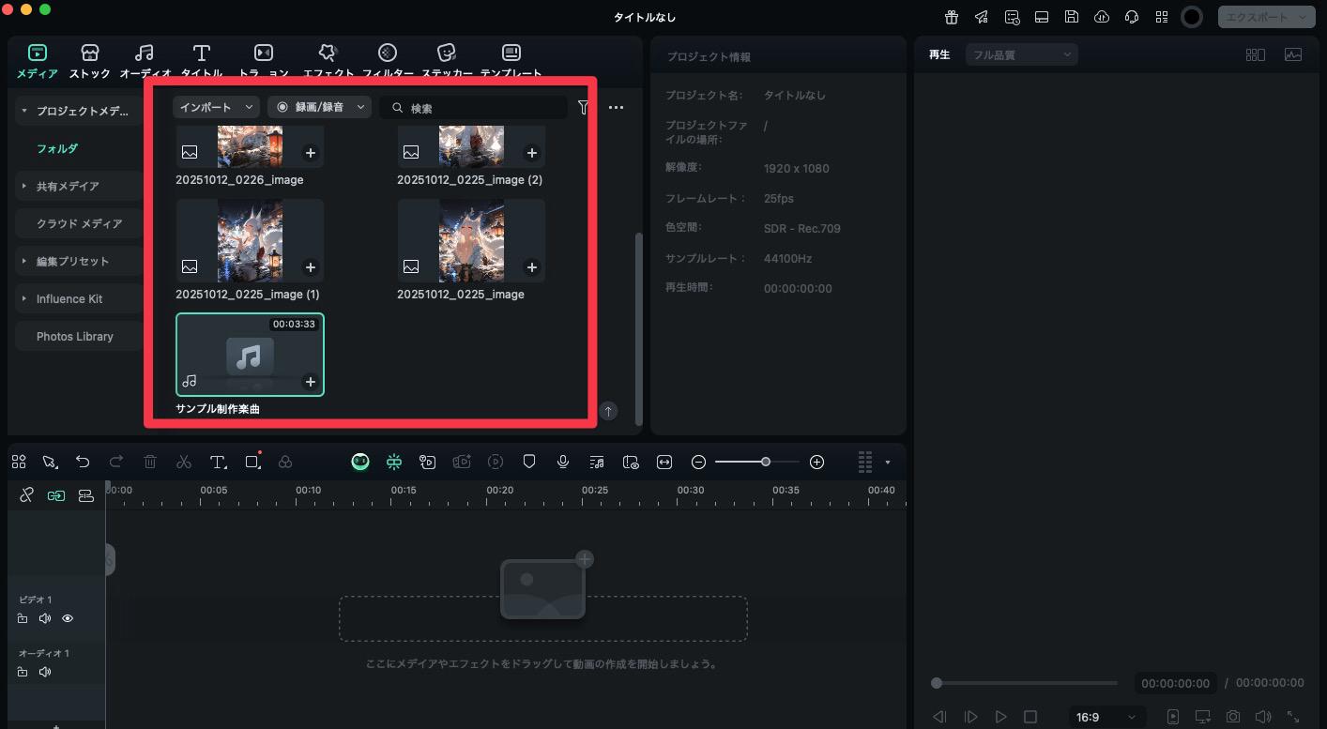Open the headset support icon
Screen dimensions: 1327x729
(x=1132, y=16)
